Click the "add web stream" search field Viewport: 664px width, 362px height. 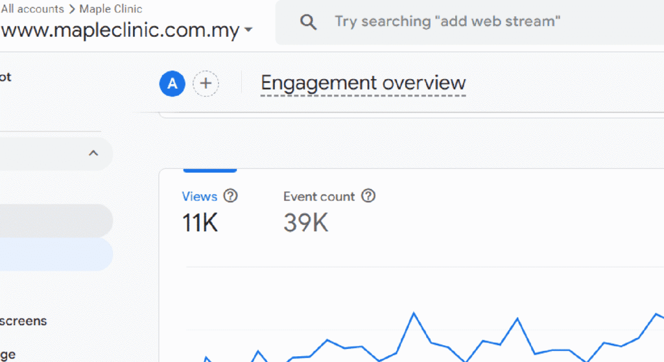447,22
